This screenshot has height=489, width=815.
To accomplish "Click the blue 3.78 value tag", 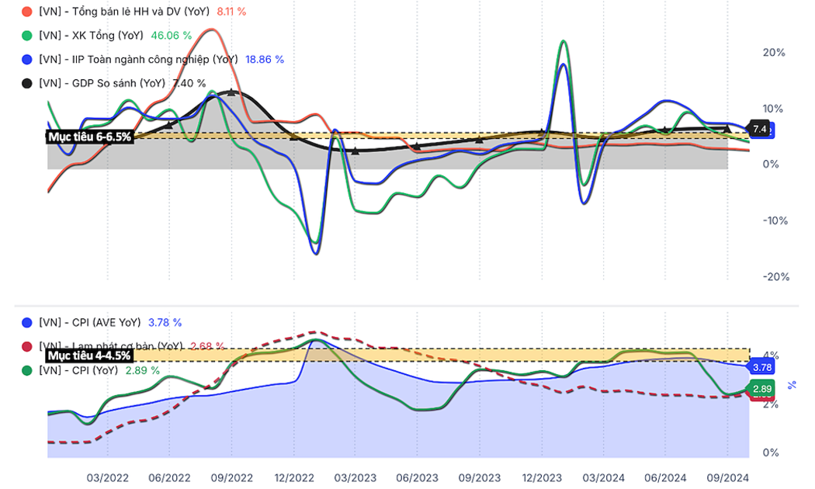I will 762,367.
